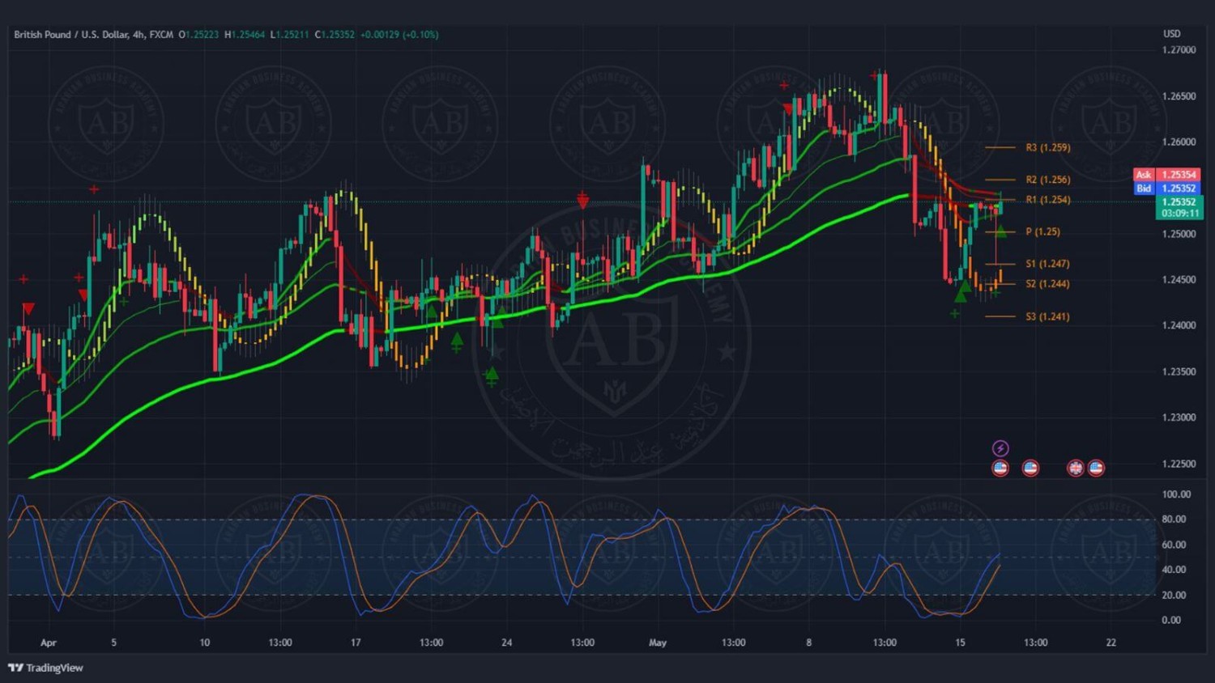Select the S1 (1.247) pivot label
The width and height of the screenshot is (1215, 683).
[1047, 264]
